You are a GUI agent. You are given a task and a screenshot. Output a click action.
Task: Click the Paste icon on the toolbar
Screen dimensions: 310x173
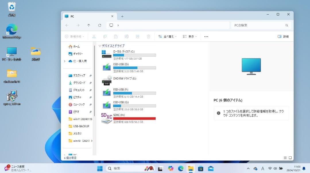116,36
